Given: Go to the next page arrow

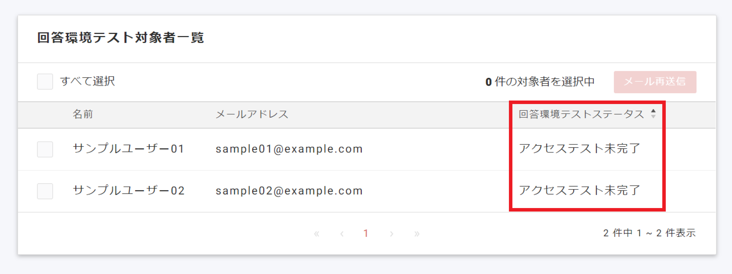Looking at the screenshot, I should point(392,234).
